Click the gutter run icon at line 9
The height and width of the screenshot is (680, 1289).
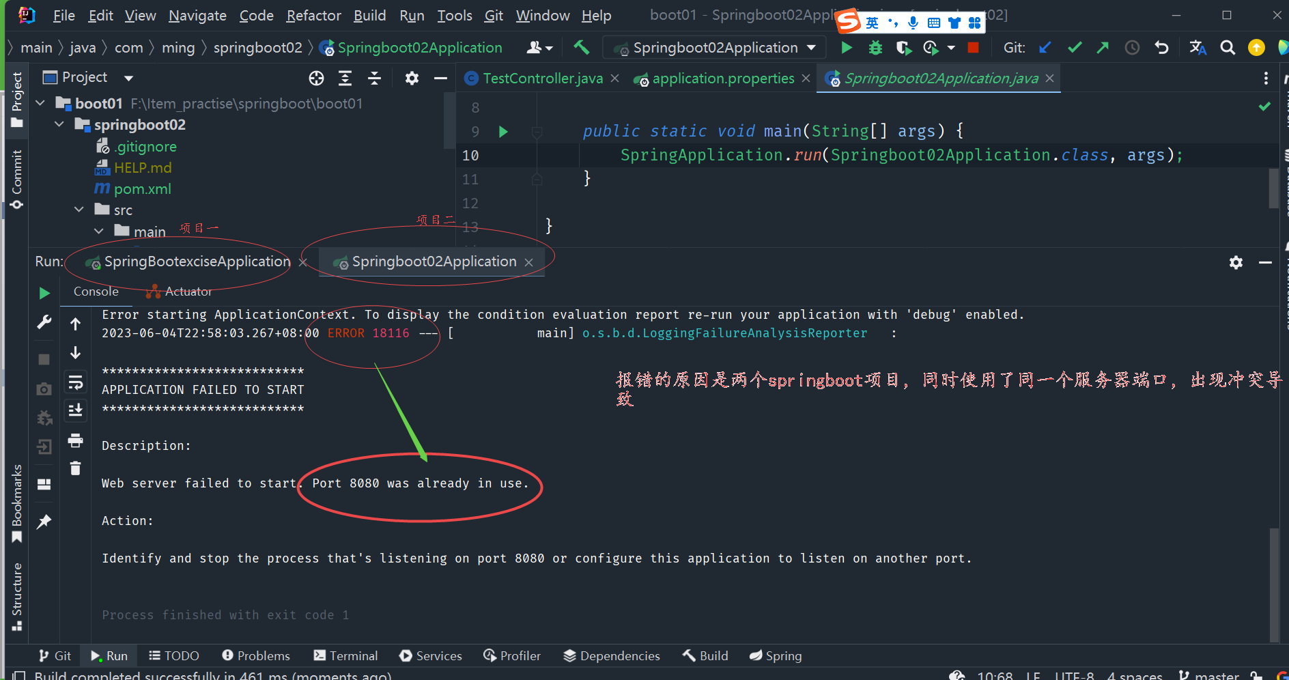pos(503,132)
